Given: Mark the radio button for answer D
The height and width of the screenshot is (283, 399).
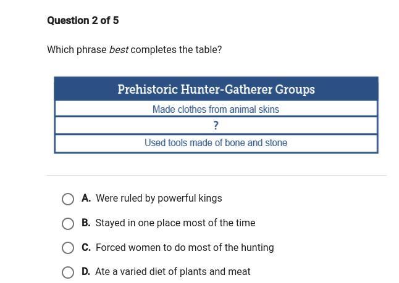Looking at the screenshot, I should (68, 272).
